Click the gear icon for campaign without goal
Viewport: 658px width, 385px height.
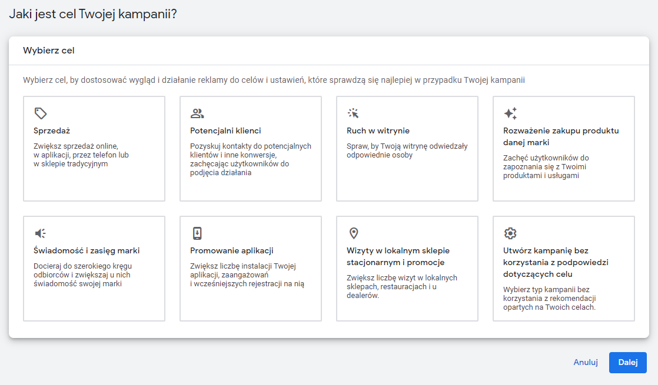510,233
